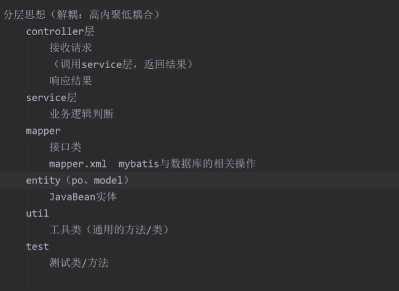Image resolution: width=399 pixels, height=291 pixels.
Task: Click the '高内聚低耦合' text in title
Action: coord(120,15)
